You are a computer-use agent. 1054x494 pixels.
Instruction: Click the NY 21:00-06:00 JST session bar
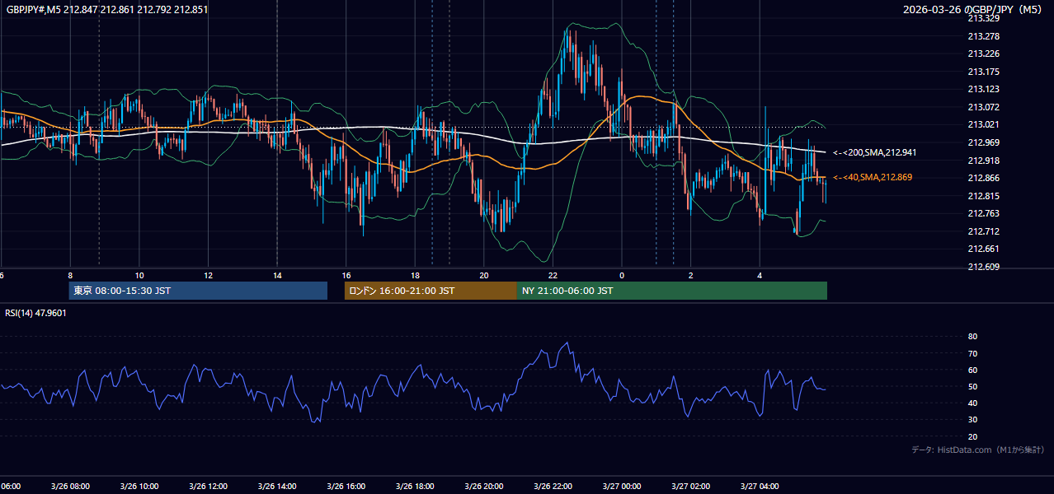pyautogui.click(x=672, y=291)
